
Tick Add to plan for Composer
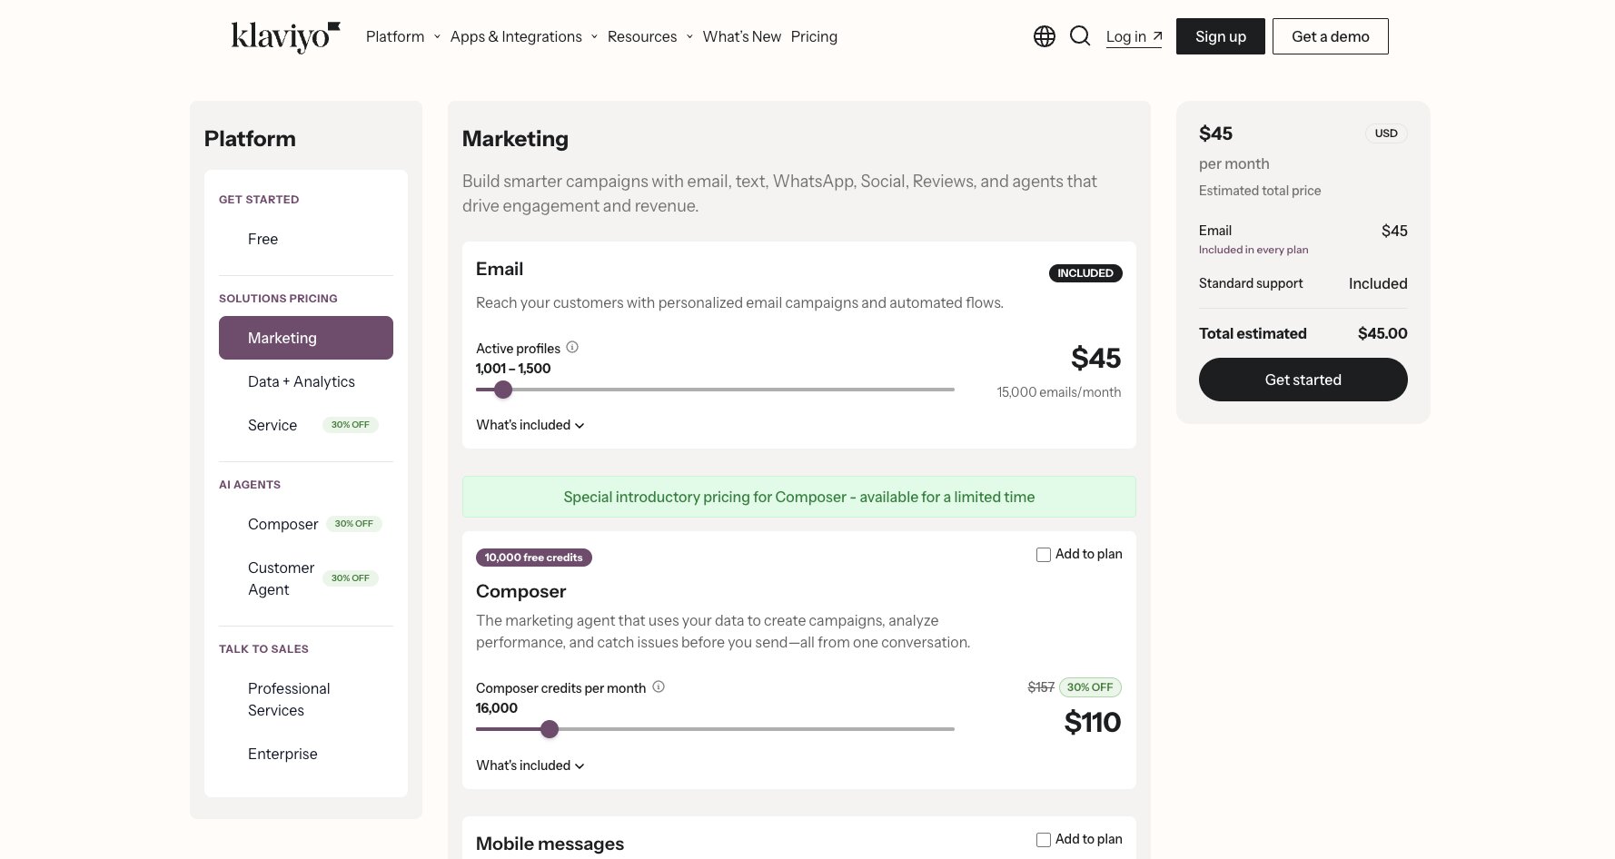click(1044, 555)
